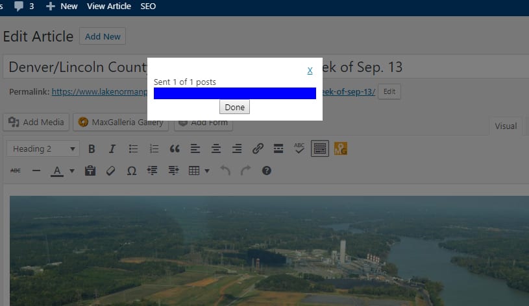Open the table insert menu
The height and width of the screenshot is (306, 529).
[199, 171]
